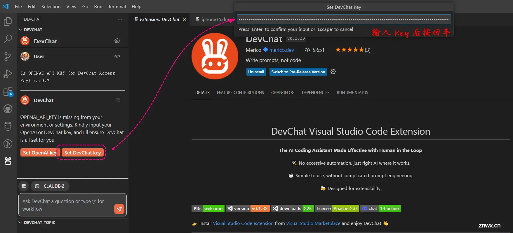Click the five-star rating
This screenshot has width=513, height=233.
tap(349, 50)
